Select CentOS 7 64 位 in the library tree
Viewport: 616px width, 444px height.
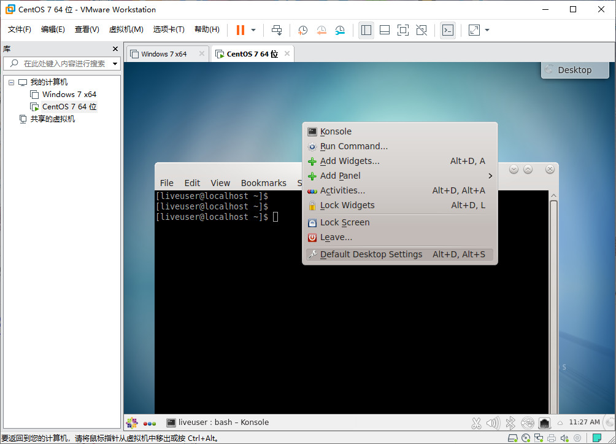(x=69, y=107)
